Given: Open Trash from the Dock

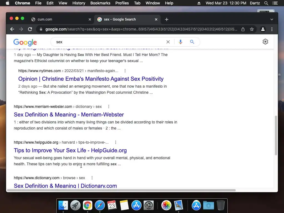Looking at the screenshot, I should (x=220, y=205).
